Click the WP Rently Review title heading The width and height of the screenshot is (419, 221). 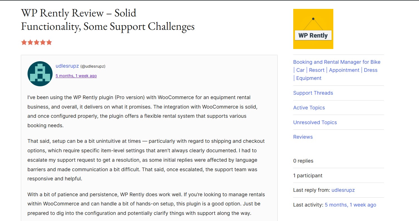[x=108, y=19]
